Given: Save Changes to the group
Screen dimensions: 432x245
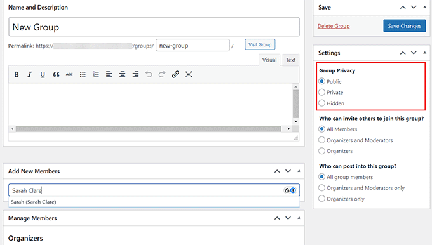Looking at the screenshot, I should coord(405,26).
